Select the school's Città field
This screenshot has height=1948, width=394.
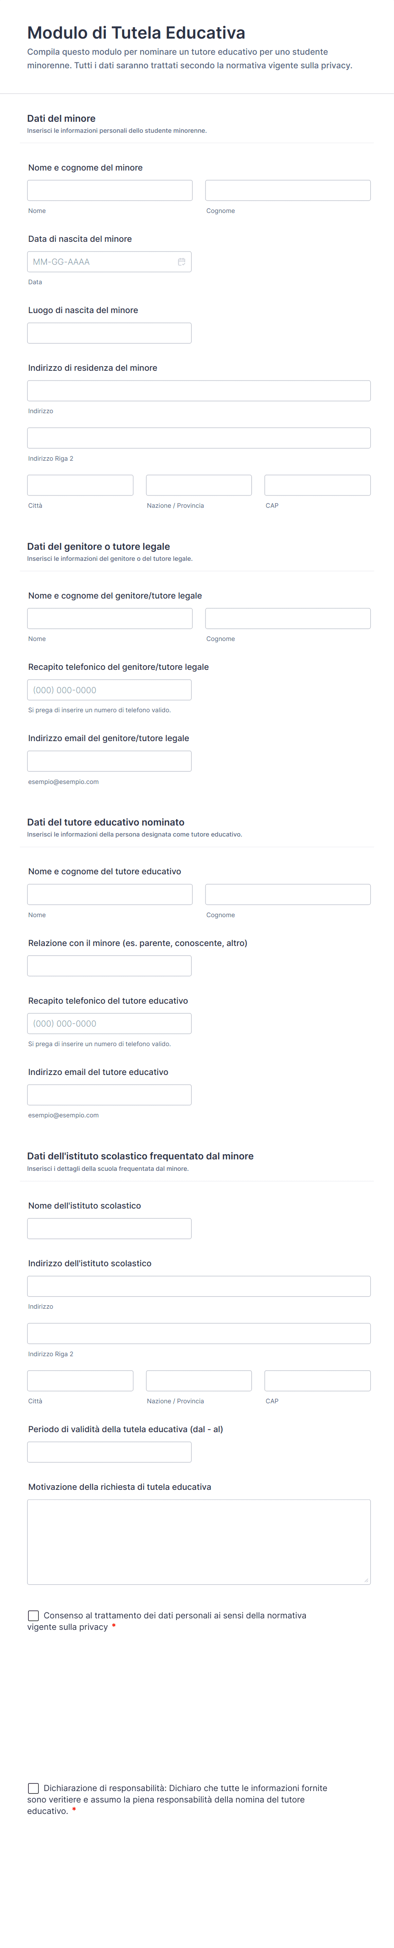80,1381
